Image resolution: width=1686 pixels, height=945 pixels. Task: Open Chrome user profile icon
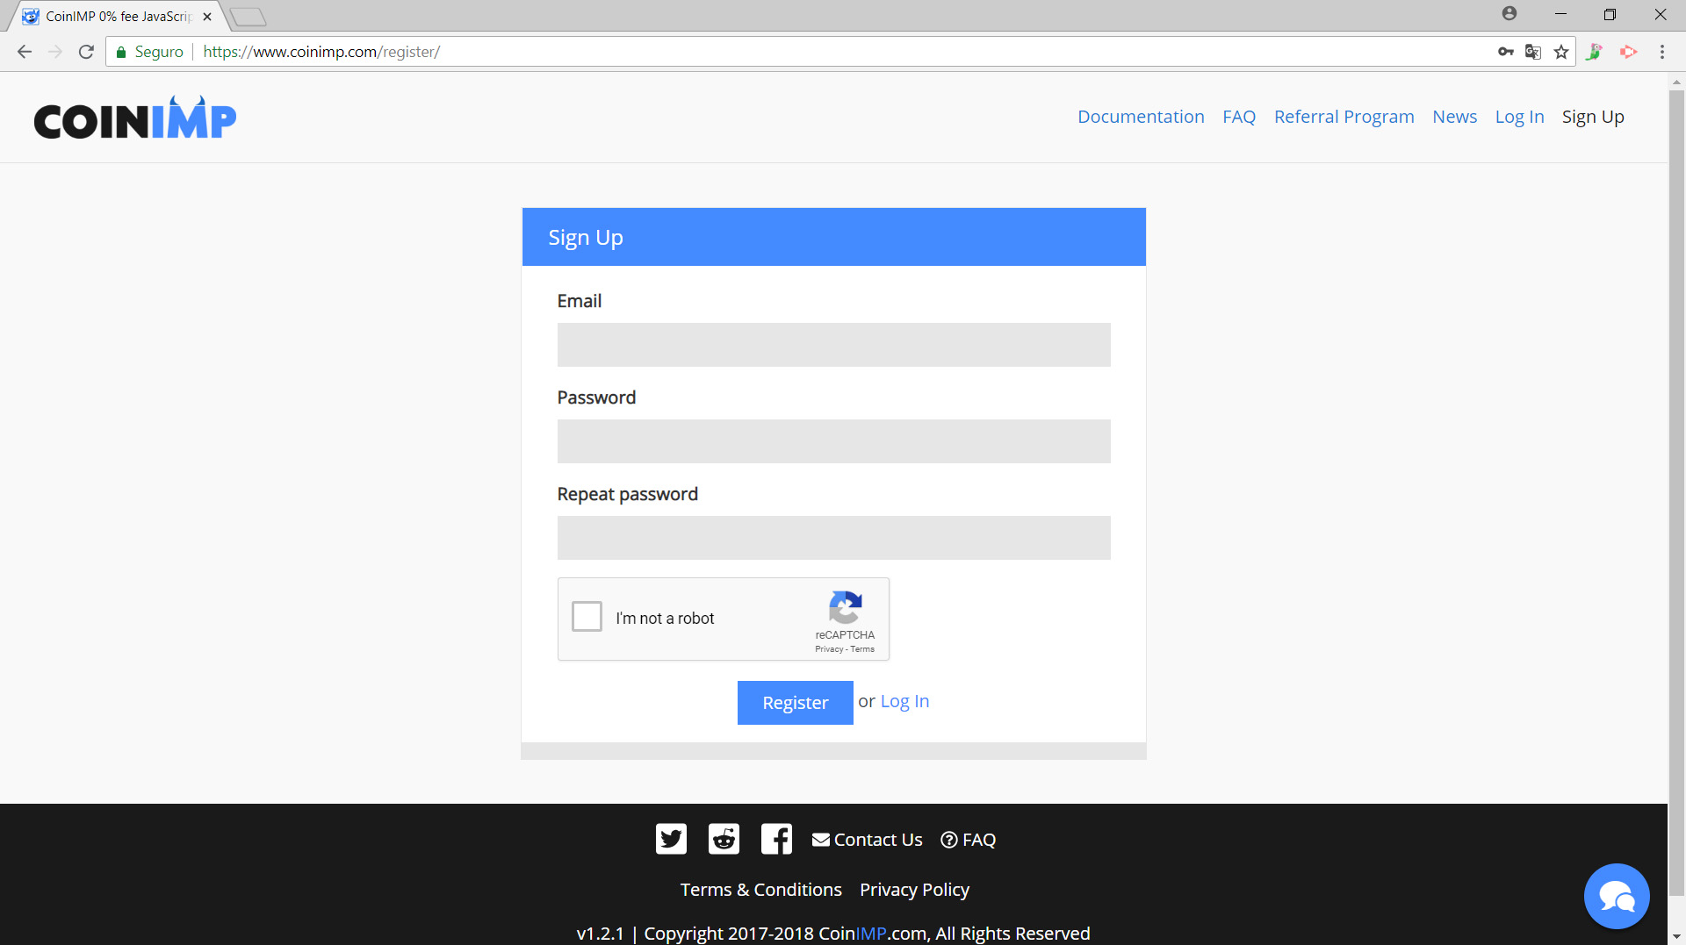[x=1509, y=13]
